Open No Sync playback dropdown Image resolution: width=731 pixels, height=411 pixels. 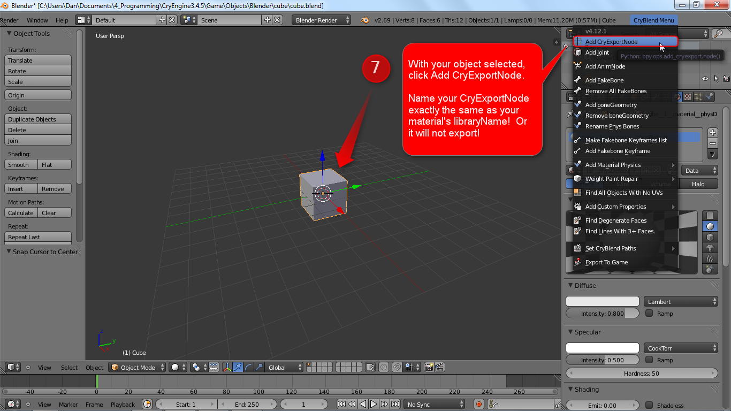[434, 405]
